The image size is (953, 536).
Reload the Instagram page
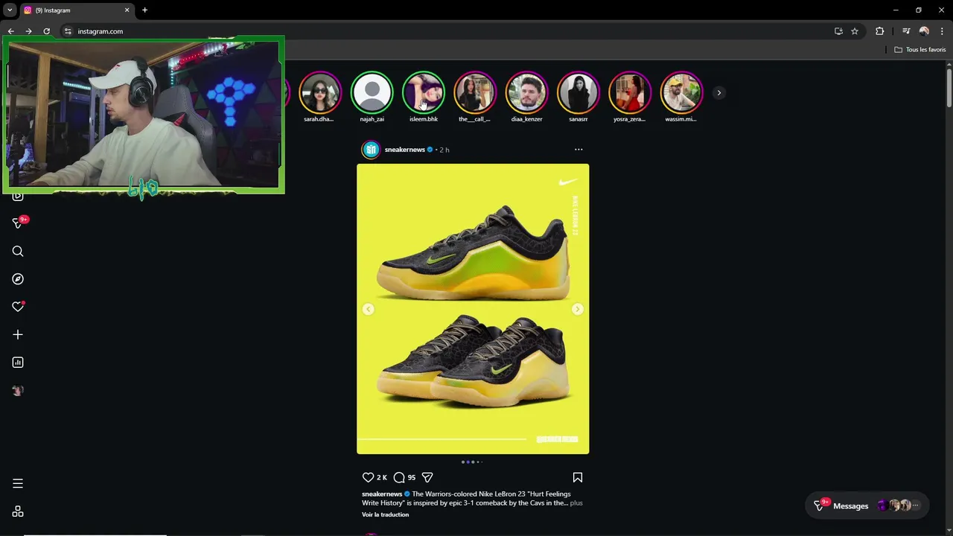[46, 31]
